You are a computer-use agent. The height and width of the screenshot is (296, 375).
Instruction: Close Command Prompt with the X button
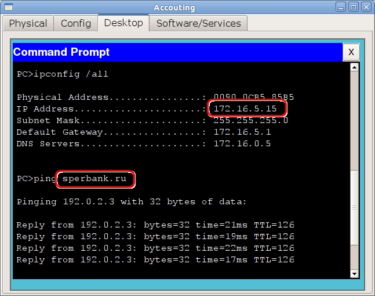click(x=351, y=52)
